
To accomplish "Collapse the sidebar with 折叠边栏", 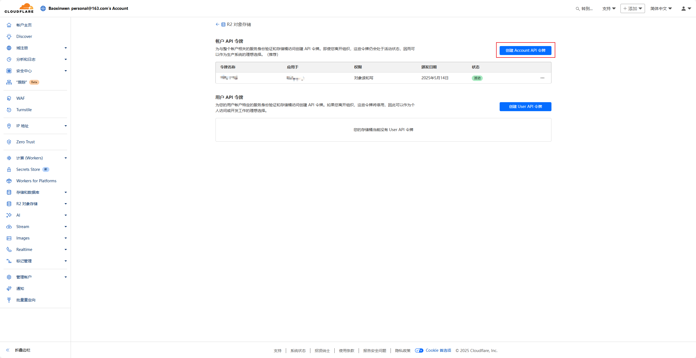I will point(19,350).
